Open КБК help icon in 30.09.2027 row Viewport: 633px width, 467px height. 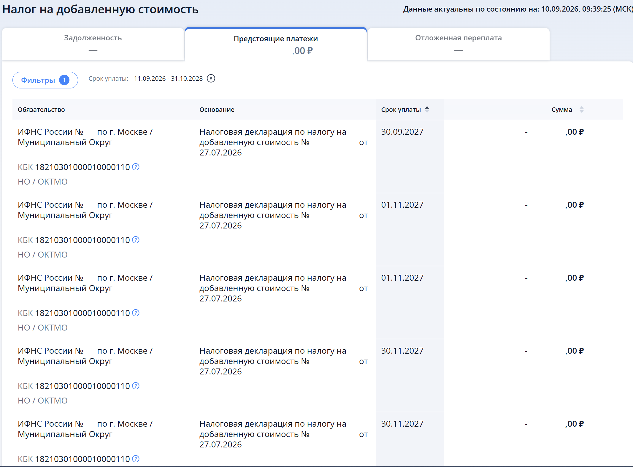coord(136,167)
